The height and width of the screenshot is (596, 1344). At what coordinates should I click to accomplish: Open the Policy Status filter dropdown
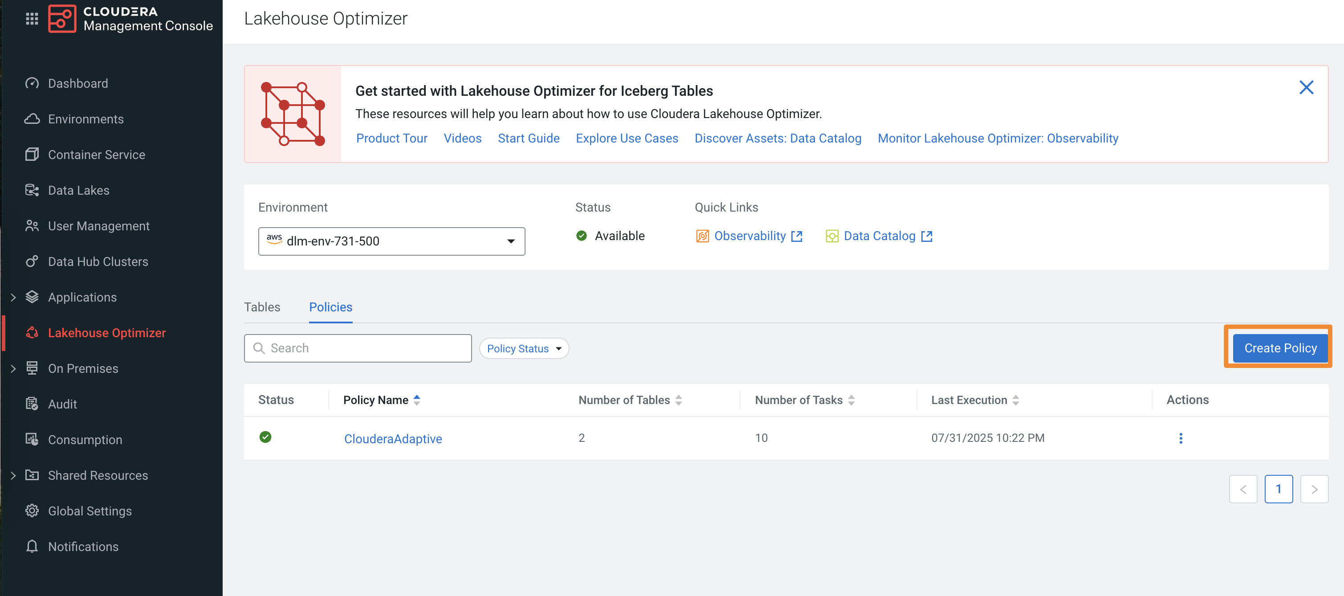tap(523, 348)
